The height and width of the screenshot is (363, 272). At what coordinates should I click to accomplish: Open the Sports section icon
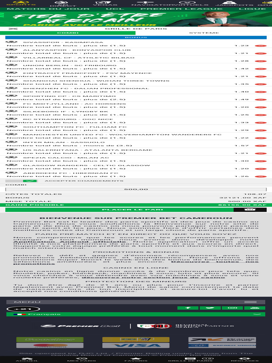click(x=21, y=3)
